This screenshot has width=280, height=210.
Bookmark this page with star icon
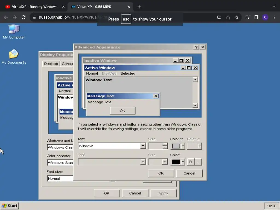[237, 17]
